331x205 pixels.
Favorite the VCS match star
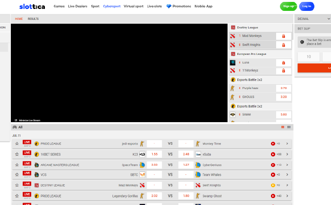coord(17,175)
